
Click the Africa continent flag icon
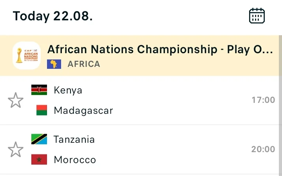[54, 64]
